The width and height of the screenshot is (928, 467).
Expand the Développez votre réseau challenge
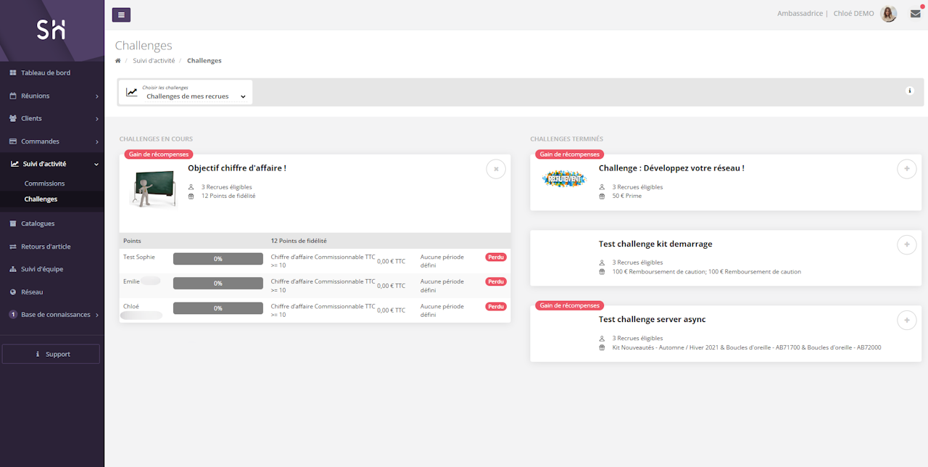[906, 169]
